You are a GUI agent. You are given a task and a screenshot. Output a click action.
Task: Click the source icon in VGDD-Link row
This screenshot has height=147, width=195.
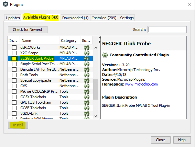pos(87,113)
